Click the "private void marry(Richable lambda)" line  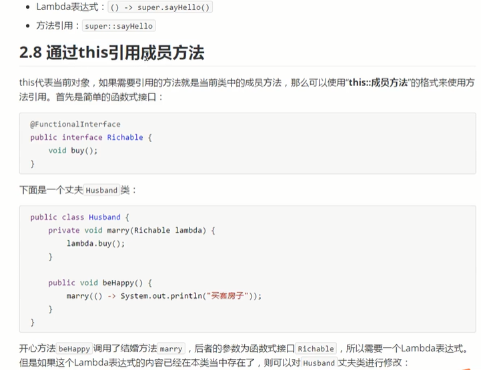click(132, 231)
